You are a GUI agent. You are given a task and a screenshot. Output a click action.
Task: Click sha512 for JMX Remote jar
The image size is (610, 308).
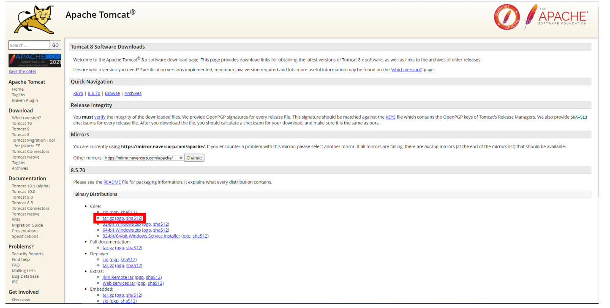point(154,277)
